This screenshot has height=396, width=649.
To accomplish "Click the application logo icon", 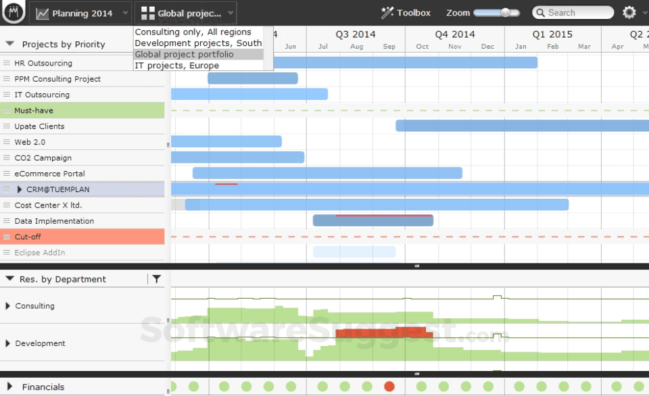I will (x=14, y=12).
